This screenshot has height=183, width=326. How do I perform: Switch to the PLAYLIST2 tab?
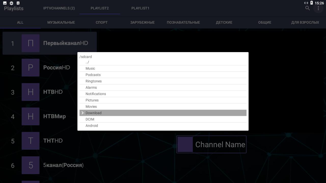(x=100, y=8)
